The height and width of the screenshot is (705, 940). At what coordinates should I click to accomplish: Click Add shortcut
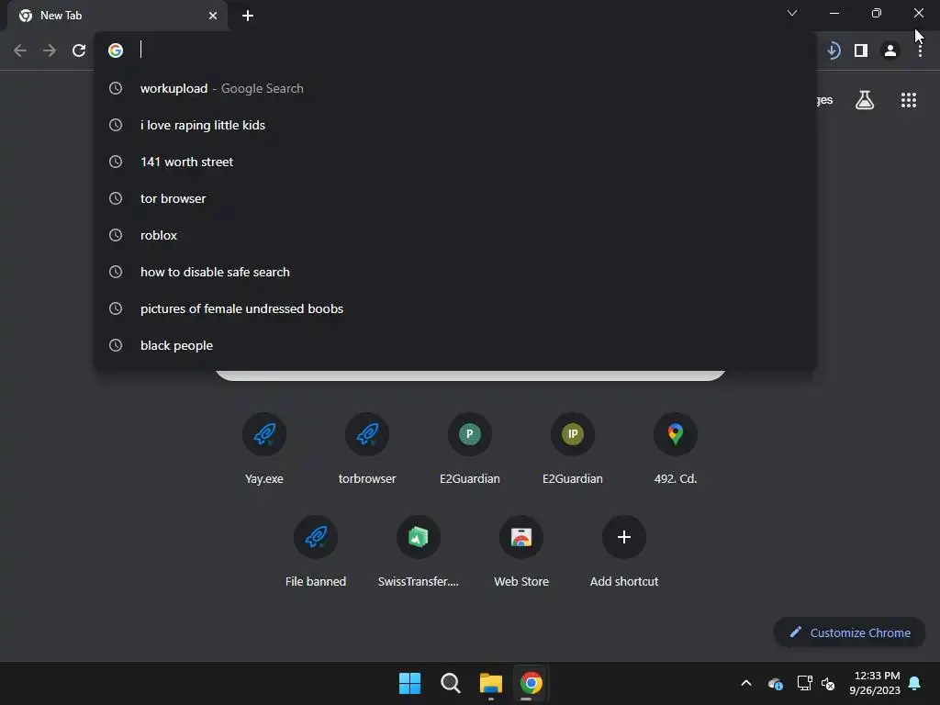(624, 552)
